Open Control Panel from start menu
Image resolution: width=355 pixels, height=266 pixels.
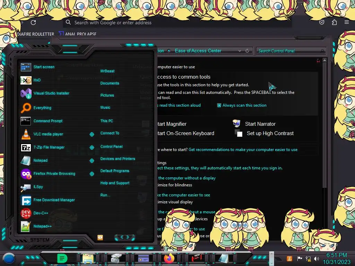coord(111,147)
